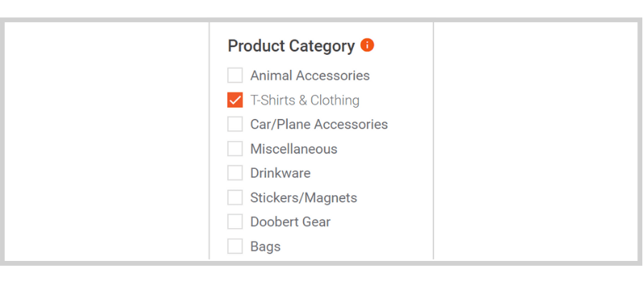The width and height of the screenshot is (643, 303).
Task: Tick the Doobert Gear checkbox
Action: tap(235, 222)
